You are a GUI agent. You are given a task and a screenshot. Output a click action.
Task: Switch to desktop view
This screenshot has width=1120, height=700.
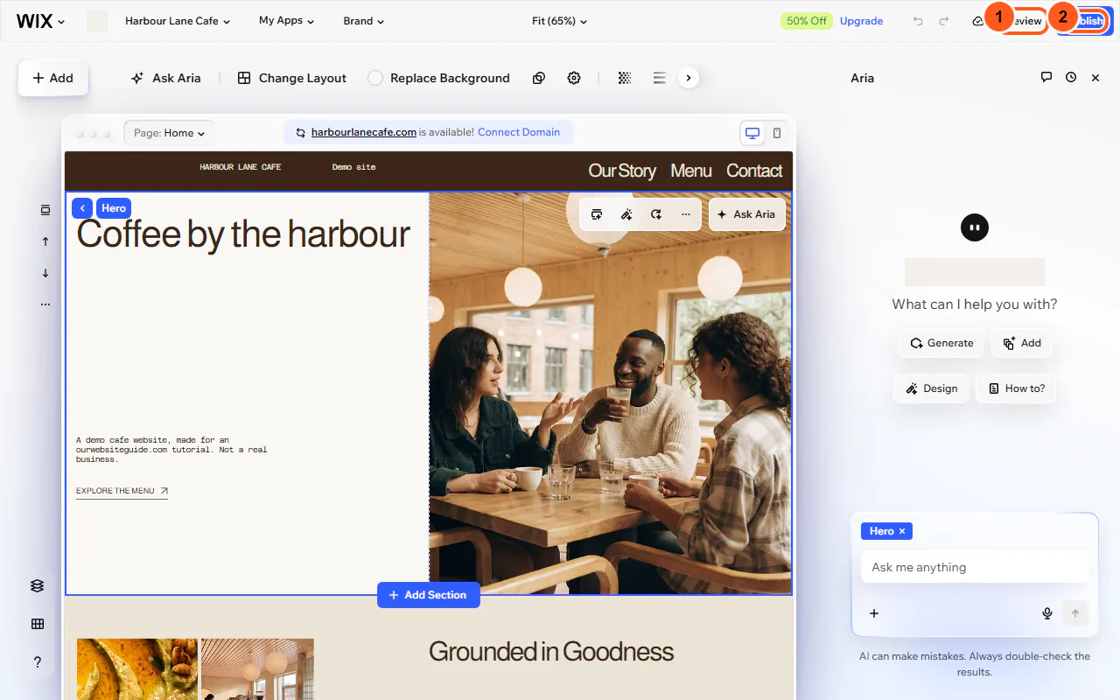752,133
